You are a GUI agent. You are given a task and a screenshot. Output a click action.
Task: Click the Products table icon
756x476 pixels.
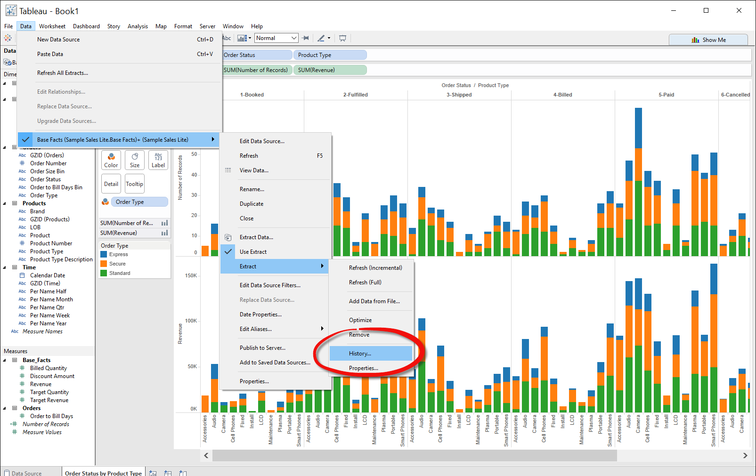pyautogui.click(x=15, y=203)
